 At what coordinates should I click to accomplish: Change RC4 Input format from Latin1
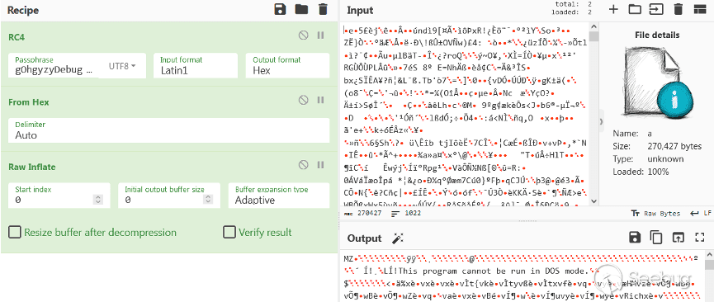pos(196,65)
